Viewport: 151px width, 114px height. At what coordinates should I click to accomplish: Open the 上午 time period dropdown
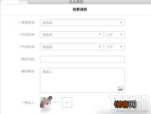(115, 35)
